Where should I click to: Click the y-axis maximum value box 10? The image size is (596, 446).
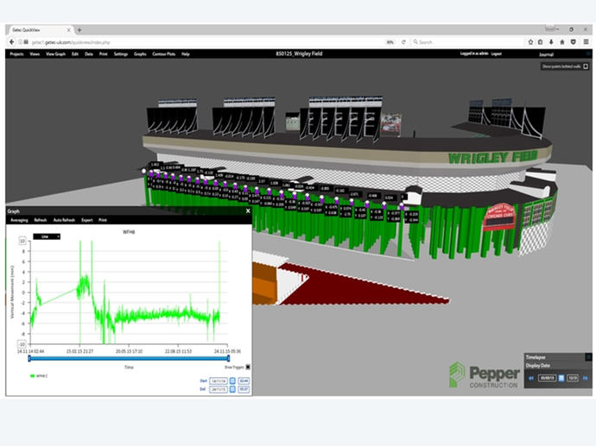point(22,241)
